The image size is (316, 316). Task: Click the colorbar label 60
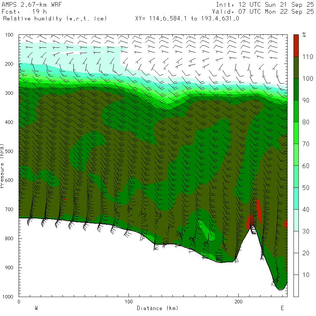[x=306, y=166]
